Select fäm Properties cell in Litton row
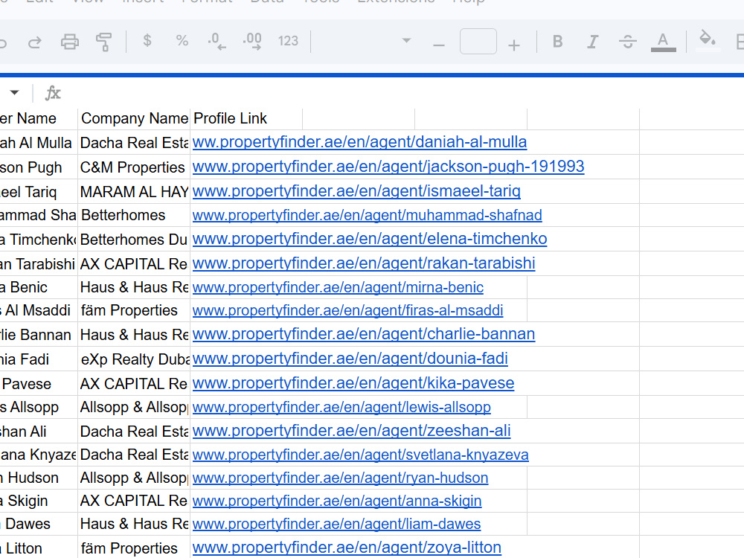Image resolution: width=744 pixels, height=558 pixels. 134,548
